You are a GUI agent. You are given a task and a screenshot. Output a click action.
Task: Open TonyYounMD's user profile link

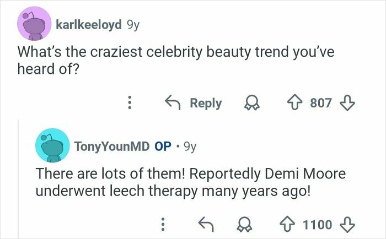coord(111,146)
